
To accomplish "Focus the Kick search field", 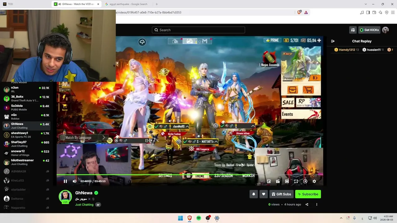I will tap(198, 30).
